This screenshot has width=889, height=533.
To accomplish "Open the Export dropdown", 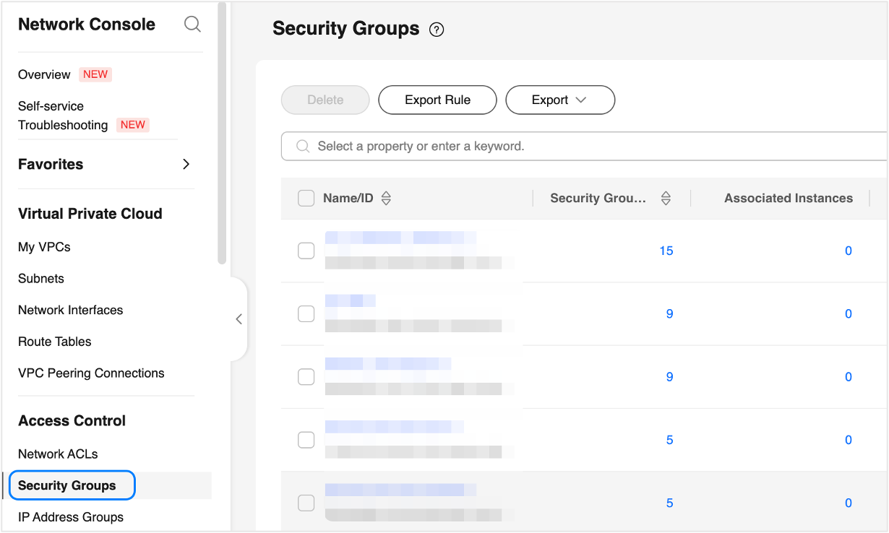I will click(559, 100).
